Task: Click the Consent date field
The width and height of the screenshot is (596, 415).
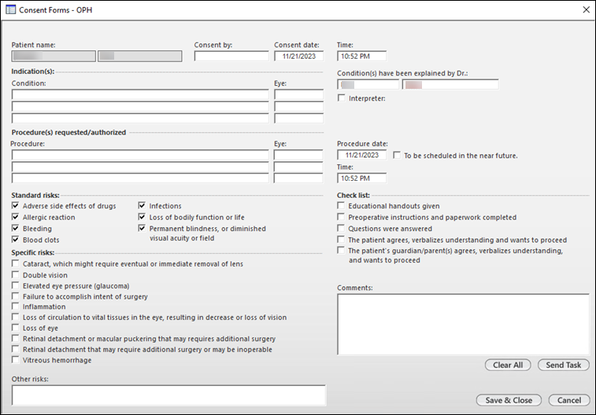Action: click(298, 56)
